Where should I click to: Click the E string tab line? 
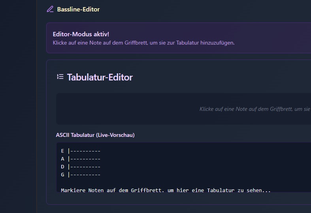click(81, 151)
